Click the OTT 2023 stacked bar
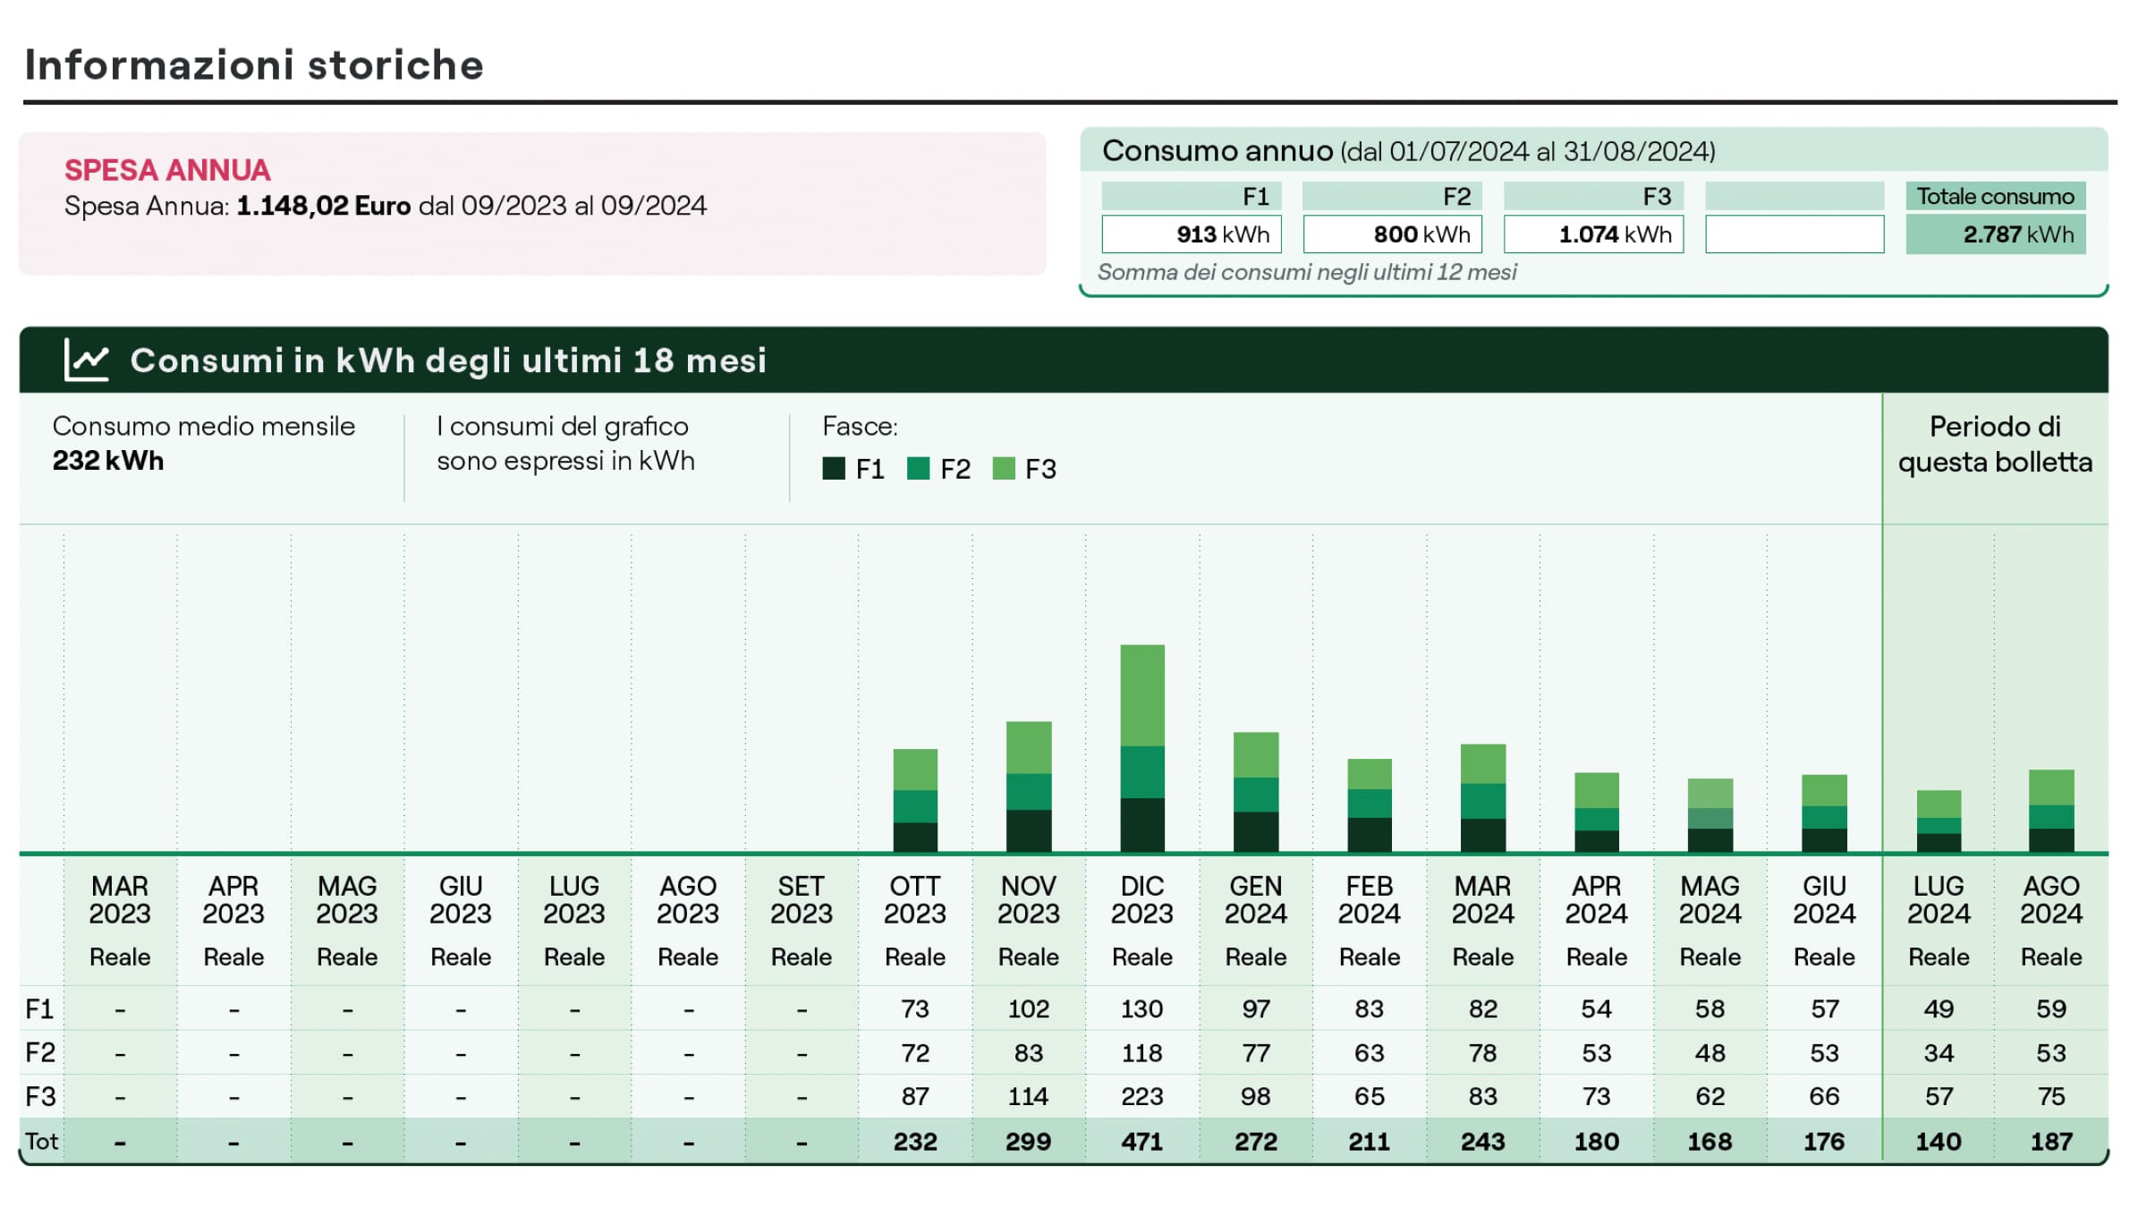The width and height of the screenshot is (2147, 1208). pos(915,800)
